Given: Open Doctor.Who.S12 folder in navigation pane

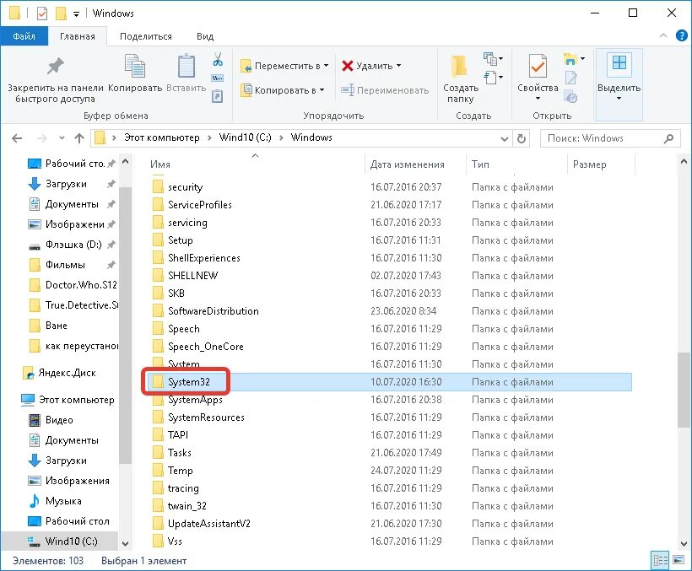Looking at the screenshot, I should coord(73,285).
